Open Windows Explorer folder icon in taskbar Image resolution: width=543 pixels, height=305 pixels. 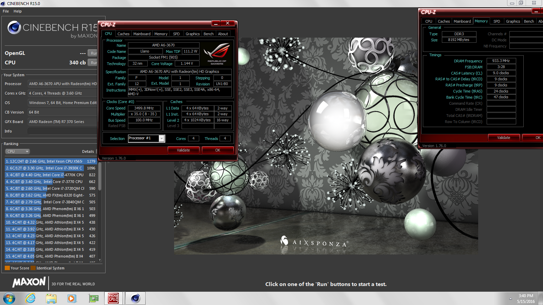click(51, 298)
